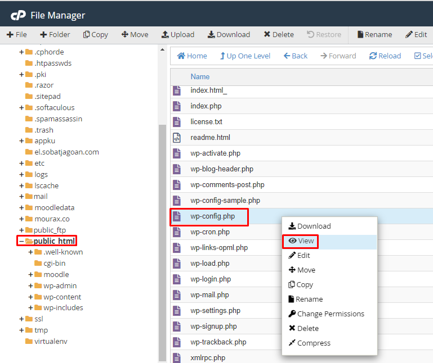433x363 pixels.
Task: Choose Compress in context menu
Action: (329, 343)
